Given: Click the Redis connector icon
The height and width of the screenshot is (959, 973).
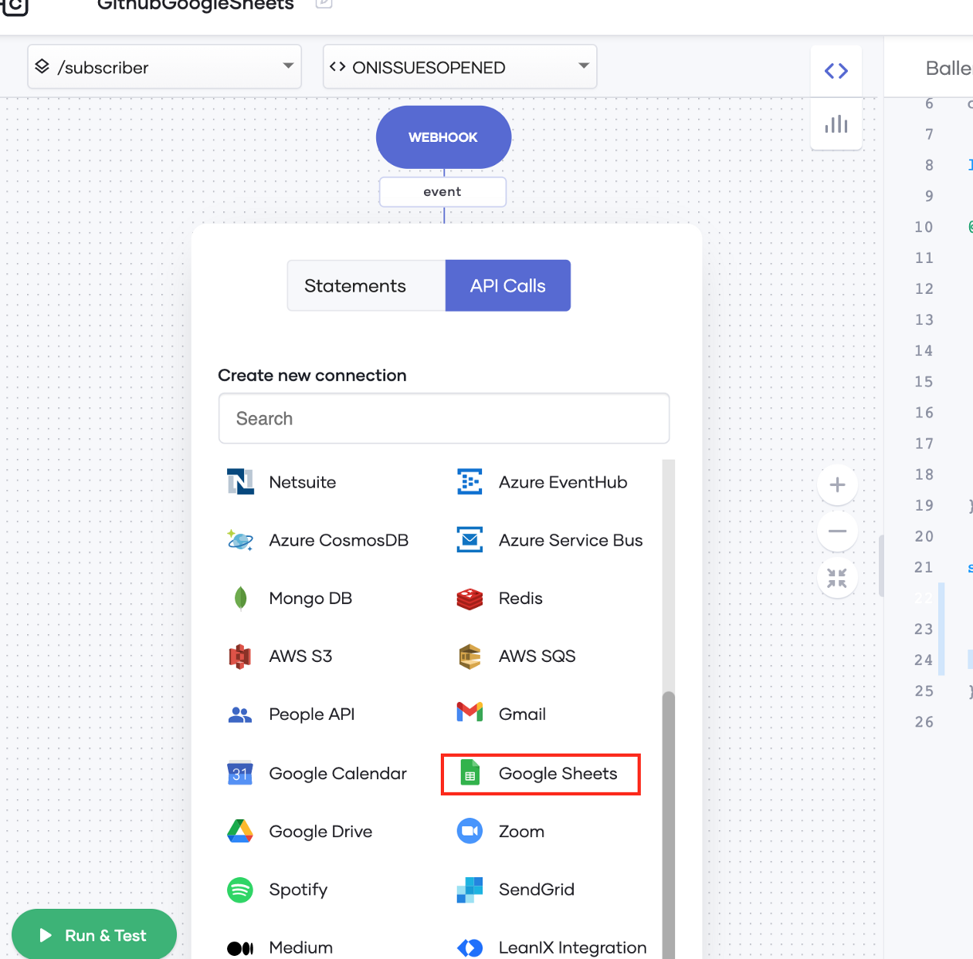Looking at the screenshot, I should click(x=470, y=598).
